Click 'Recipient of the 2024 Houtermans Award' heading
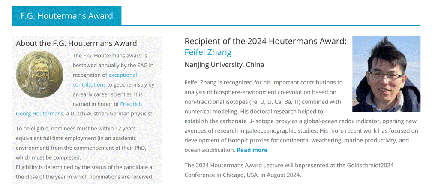The image size is (432, 184). click(265, 41)
